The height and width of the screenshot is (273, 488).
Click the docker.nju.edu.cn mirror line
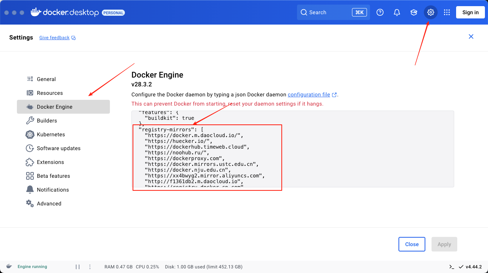click(188, 170)
